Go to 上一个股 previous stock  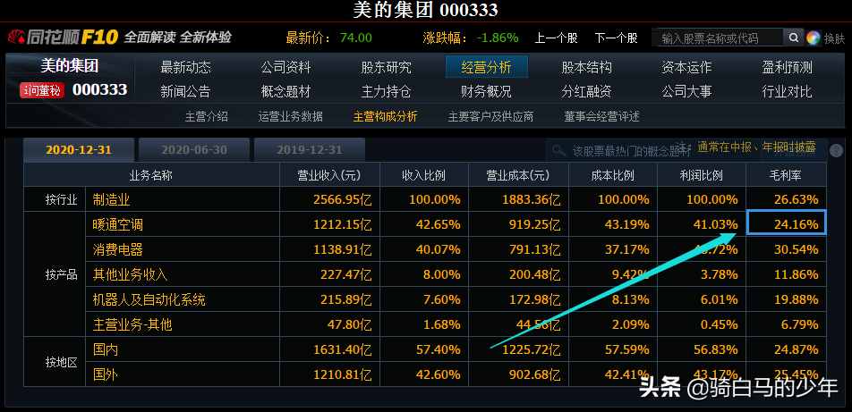(x=557, y=38)
